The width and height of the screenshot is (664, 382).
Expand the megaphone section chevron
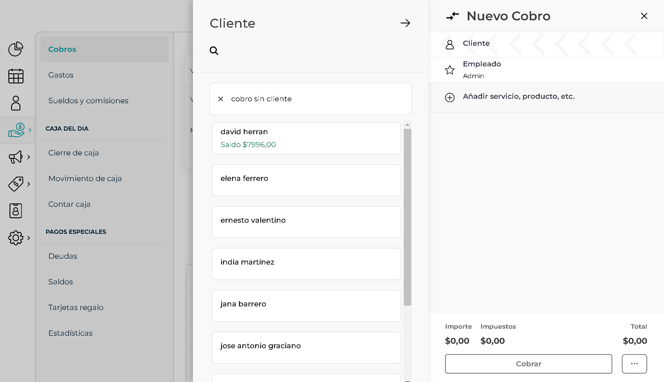28,157
